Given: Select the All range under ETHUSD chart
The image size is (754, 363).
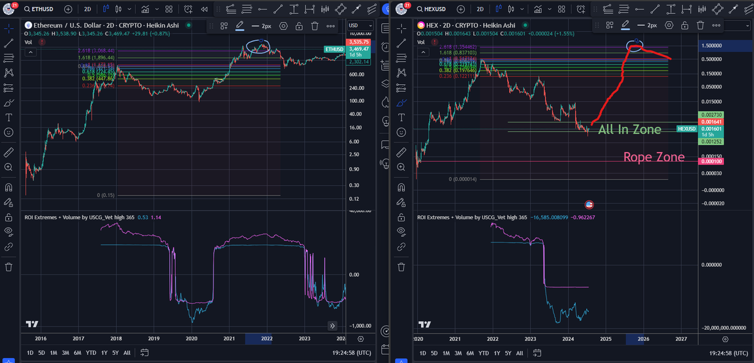Looking at the screenshot, I should 128,353.
